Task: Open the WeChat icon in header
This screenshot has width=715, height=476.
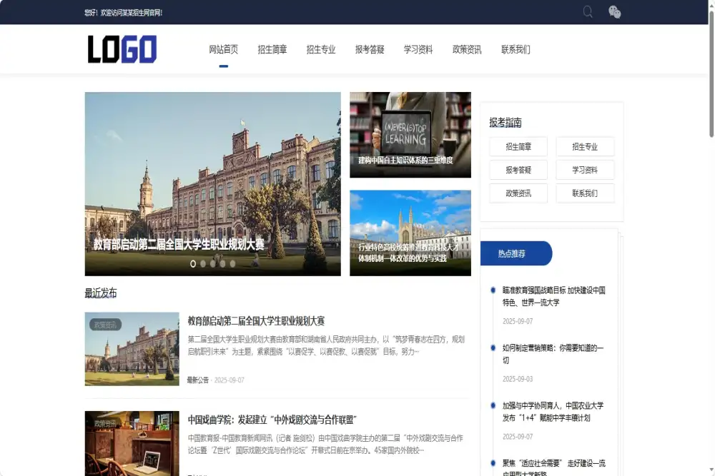Action: 614,11
